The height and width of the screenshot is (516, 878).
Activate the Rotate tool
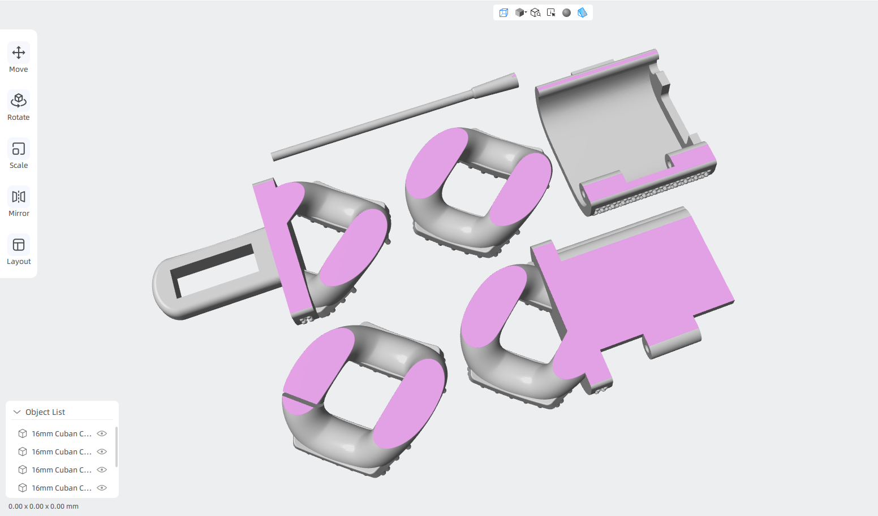(x=19, y=106)
